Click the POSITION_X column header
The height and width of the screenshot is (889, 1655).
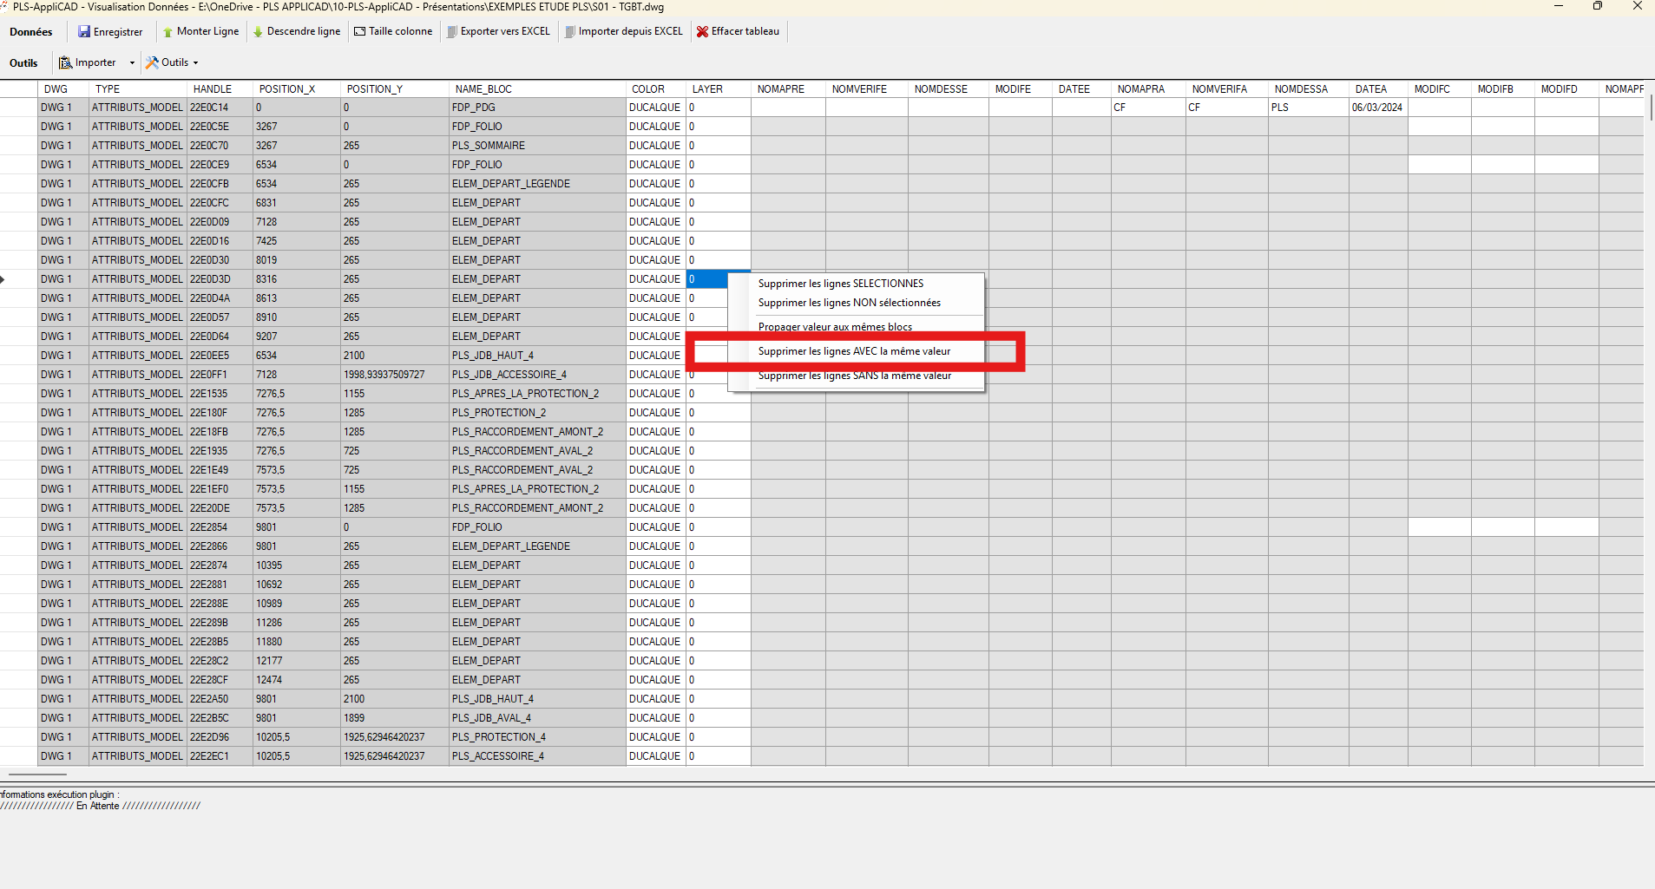tap(287, 89)
